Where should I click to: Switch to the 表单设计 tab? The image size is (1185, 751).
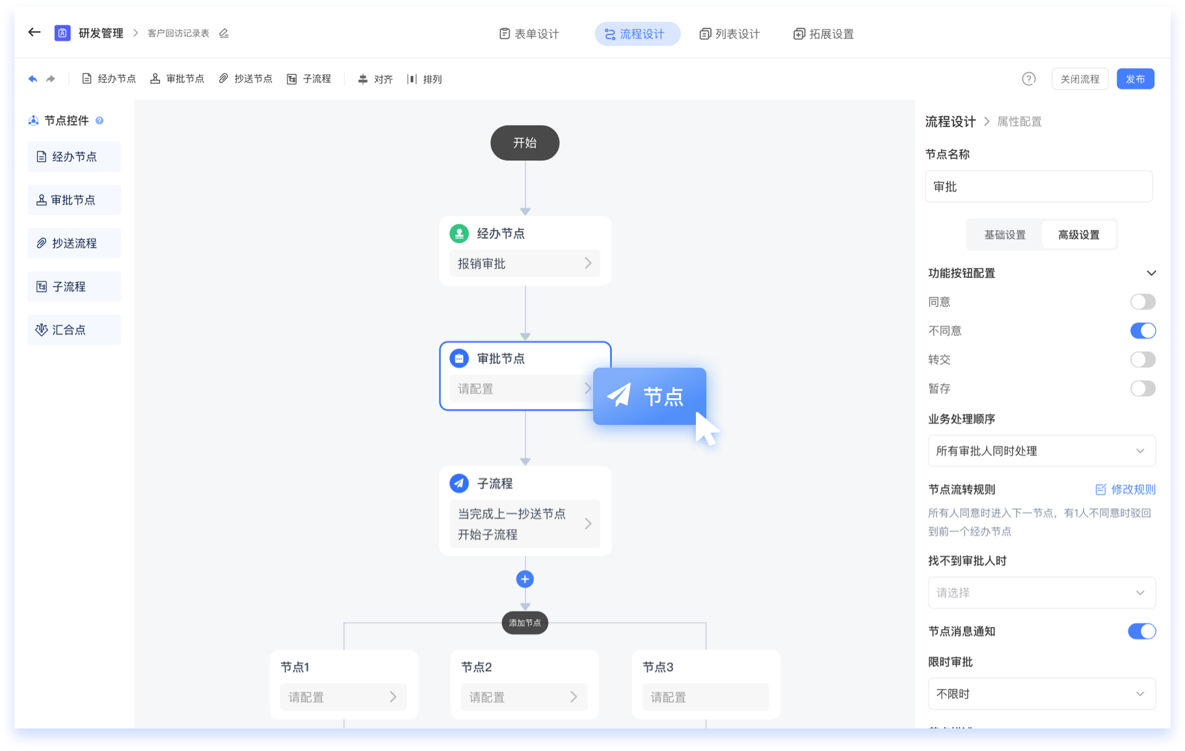tap(529, 34)
